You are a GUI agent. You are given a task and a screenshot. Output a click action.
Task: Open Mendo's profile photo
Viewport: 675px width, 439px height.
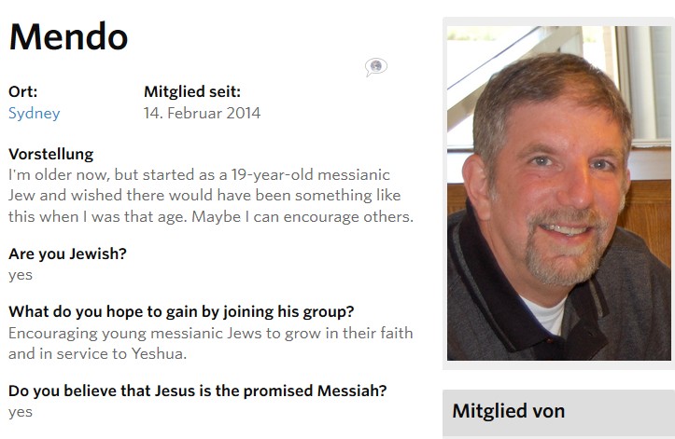click(559, 193)
